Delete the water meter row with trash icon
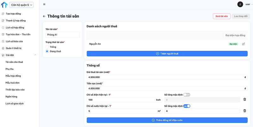253x127 pixels. point(244,111)
